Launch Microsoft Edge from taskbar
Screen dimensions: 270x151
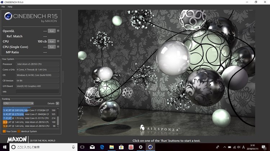pyautogui.click(x=102, y=147)
